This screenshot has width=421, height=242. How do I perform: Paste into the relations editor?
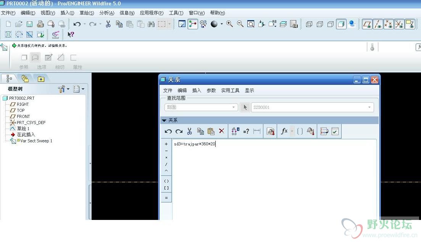coord(211,131)
